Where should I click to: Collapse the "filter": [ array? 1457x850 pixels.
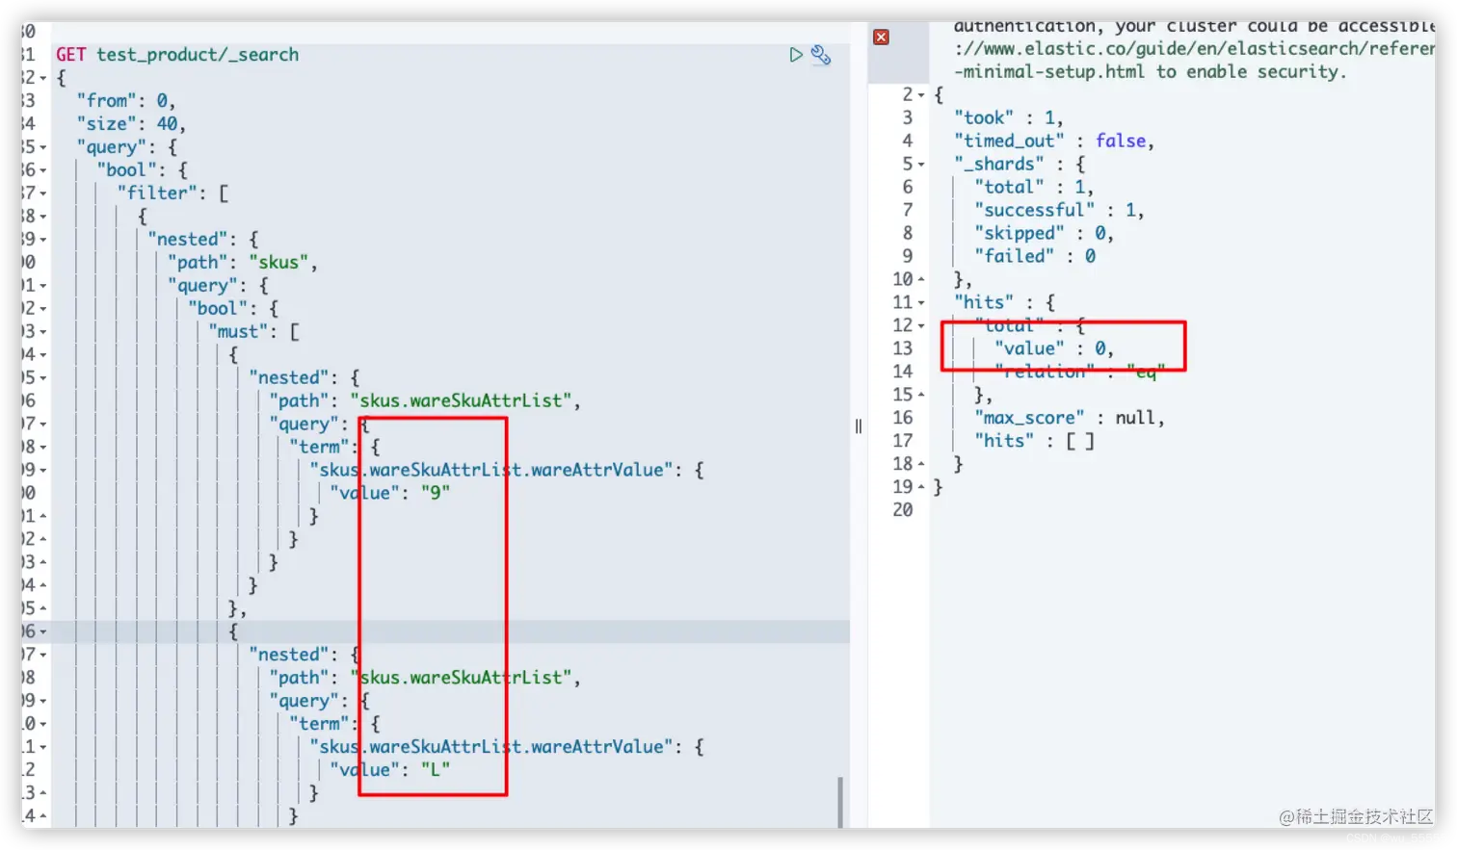pos(43,193)
